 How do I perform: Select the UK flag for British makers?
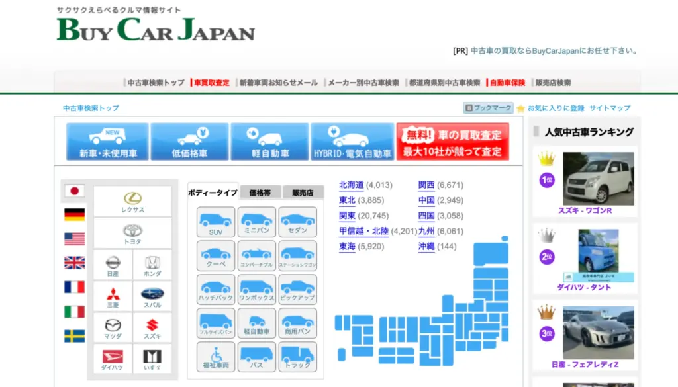(x=75, y=263)
